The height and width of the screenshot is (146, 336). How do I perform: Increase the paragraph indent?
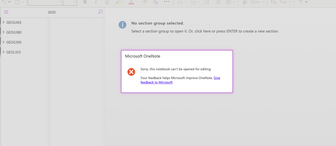[x=218, y=2]
